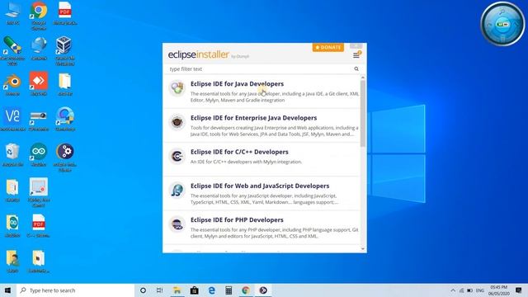The width and height of the screenshot is (528, 297).
Task: Switch to Chrome on the taskbar
Action: pos(246,290)
